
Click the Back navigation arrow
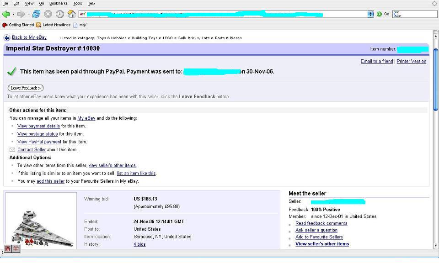click(x=6, y=13)
